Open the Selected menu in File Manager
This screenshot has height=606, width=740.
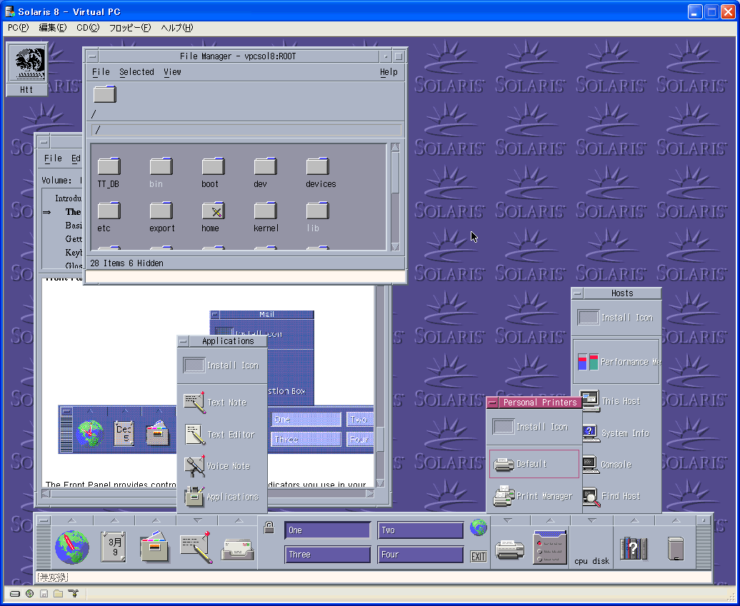[x=136, y=72]
